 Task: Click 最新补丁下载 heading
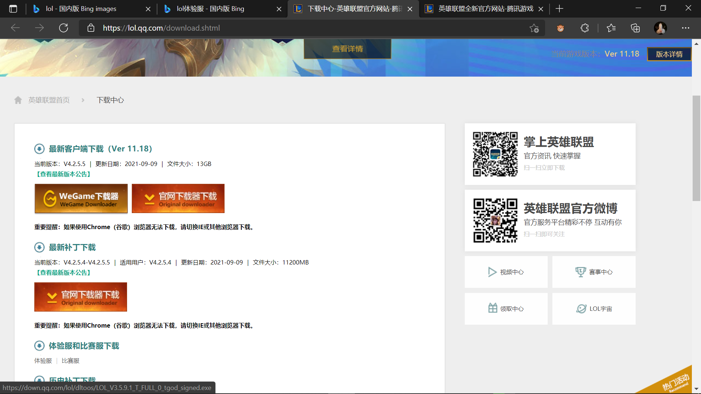pyautogui.click(x=72, y=247)
